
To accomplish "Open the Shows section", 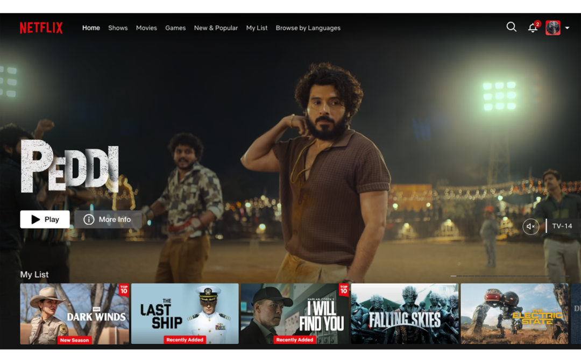I will click(118, 28).
